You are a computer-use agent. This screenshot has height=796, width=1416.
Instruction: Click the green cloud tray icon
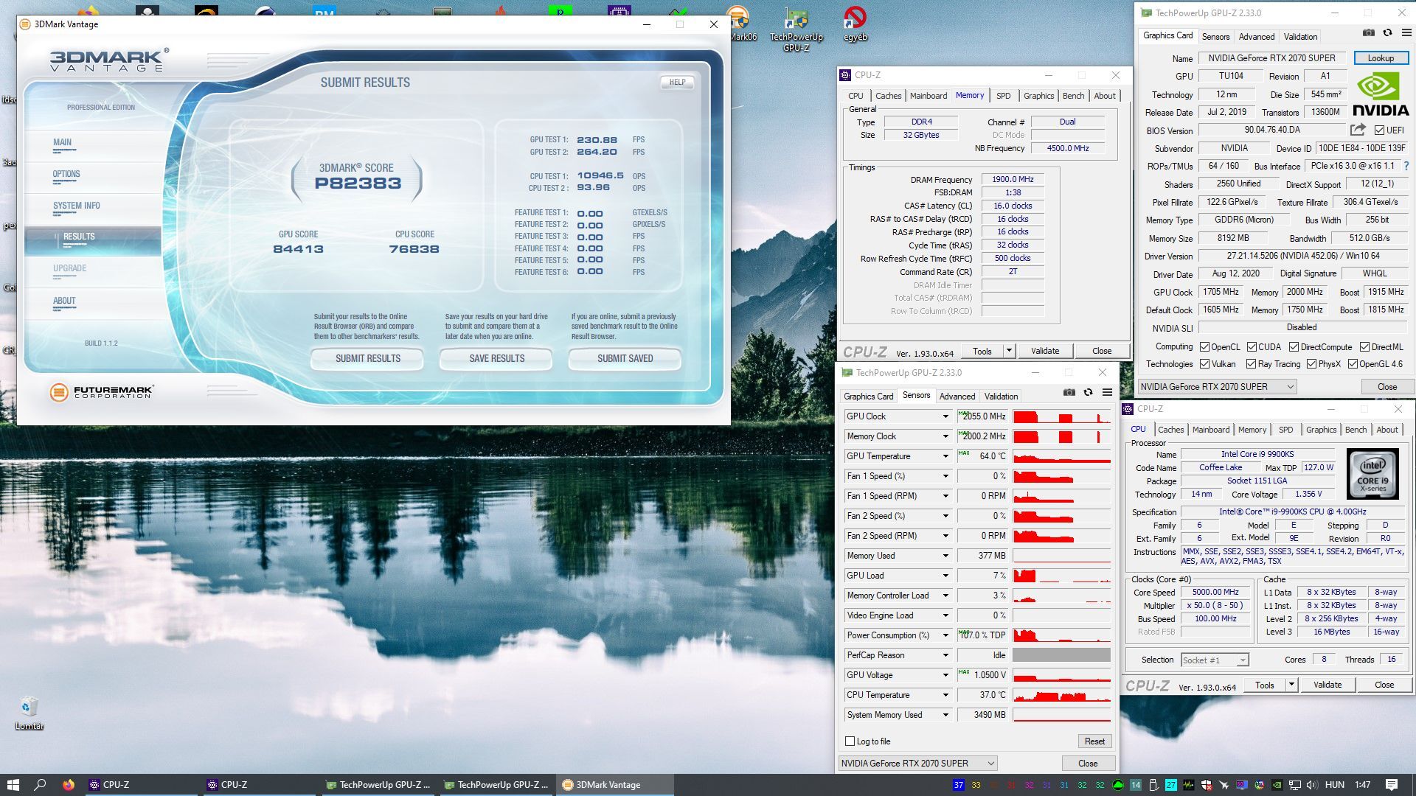click(1118, 785)
